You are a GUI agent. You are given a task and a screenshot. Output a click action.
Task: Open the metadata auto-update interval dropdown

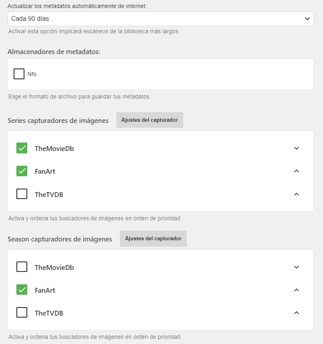pyautogui.click(x=160, y=19)
